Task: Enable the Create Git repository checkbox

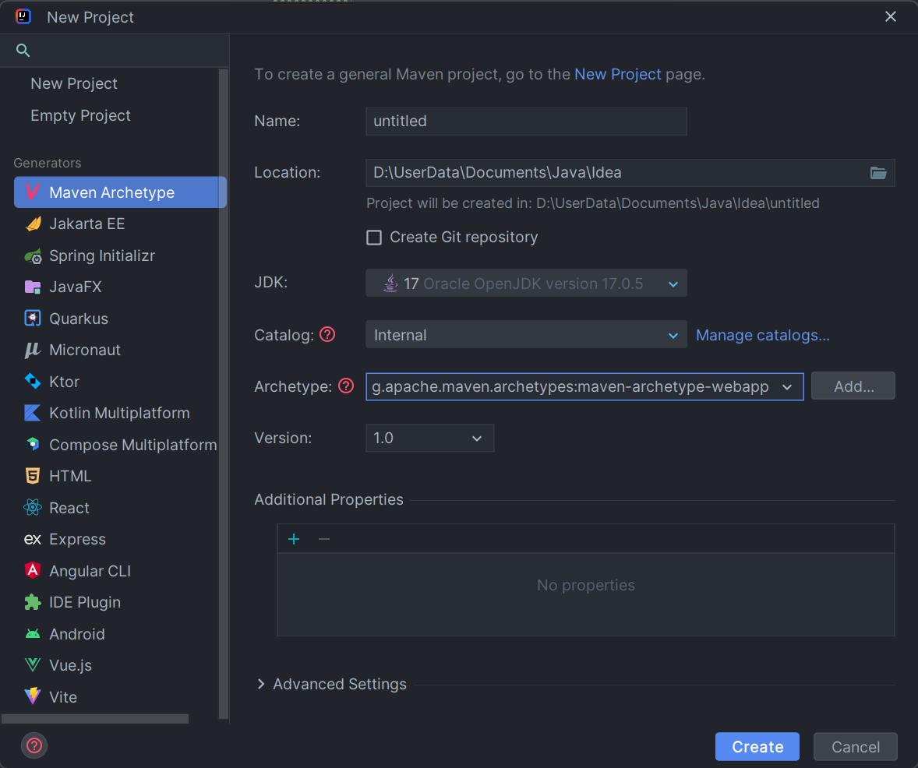Action: point(374,238)
